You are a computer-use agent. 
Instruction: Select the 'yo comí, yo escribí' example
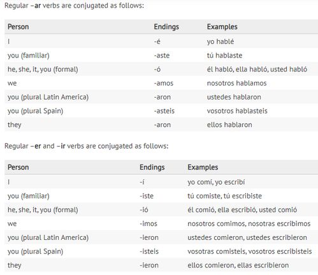pos(216,182)
